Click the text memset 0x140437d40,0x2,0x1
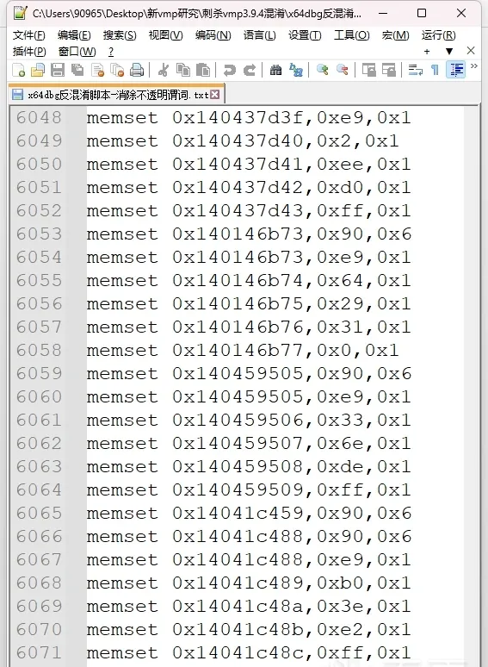The height and width of the screenshot is (667, 488). pos(243,140)
